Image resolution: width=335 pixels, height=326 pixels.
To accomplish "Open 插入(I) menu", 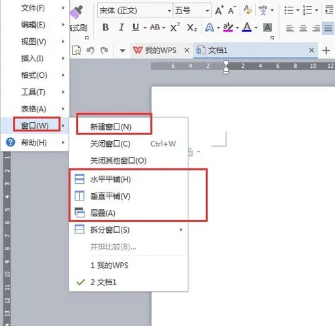I will click(x=34, y=58).
